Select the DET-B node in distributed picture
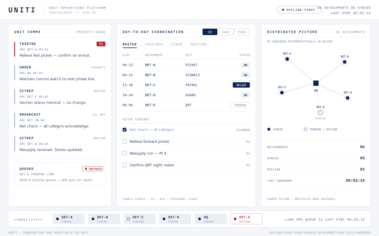Image resolution: width=379 pixels, height=236 pixels. coord(344,62)
